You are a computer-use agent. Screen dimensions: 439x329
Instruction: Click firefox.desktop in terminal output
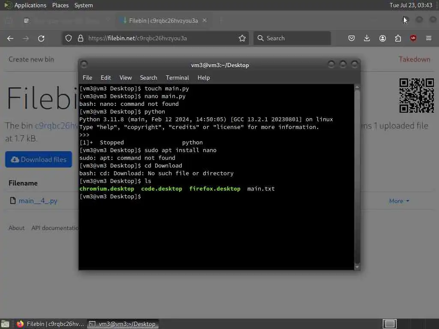click(x=215, y=189)
